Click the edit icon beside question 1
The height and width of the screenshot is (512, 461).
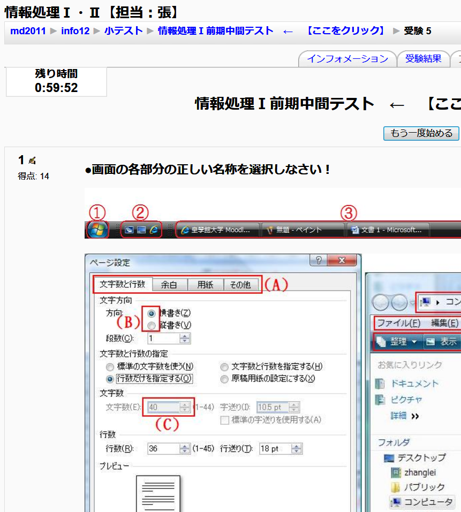[32, 161]
